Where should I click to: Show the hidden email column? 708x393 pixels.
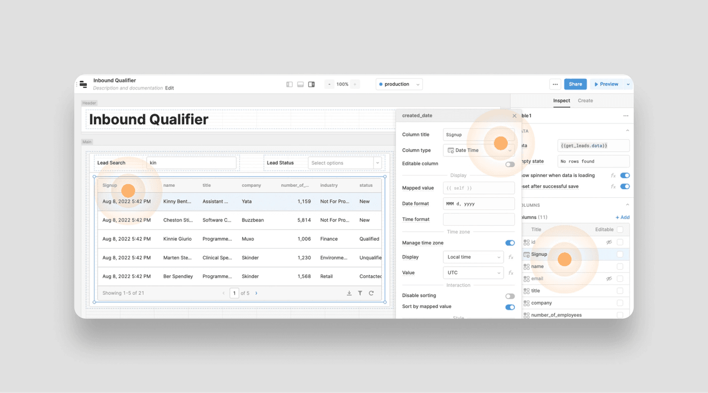pos(609,279)
